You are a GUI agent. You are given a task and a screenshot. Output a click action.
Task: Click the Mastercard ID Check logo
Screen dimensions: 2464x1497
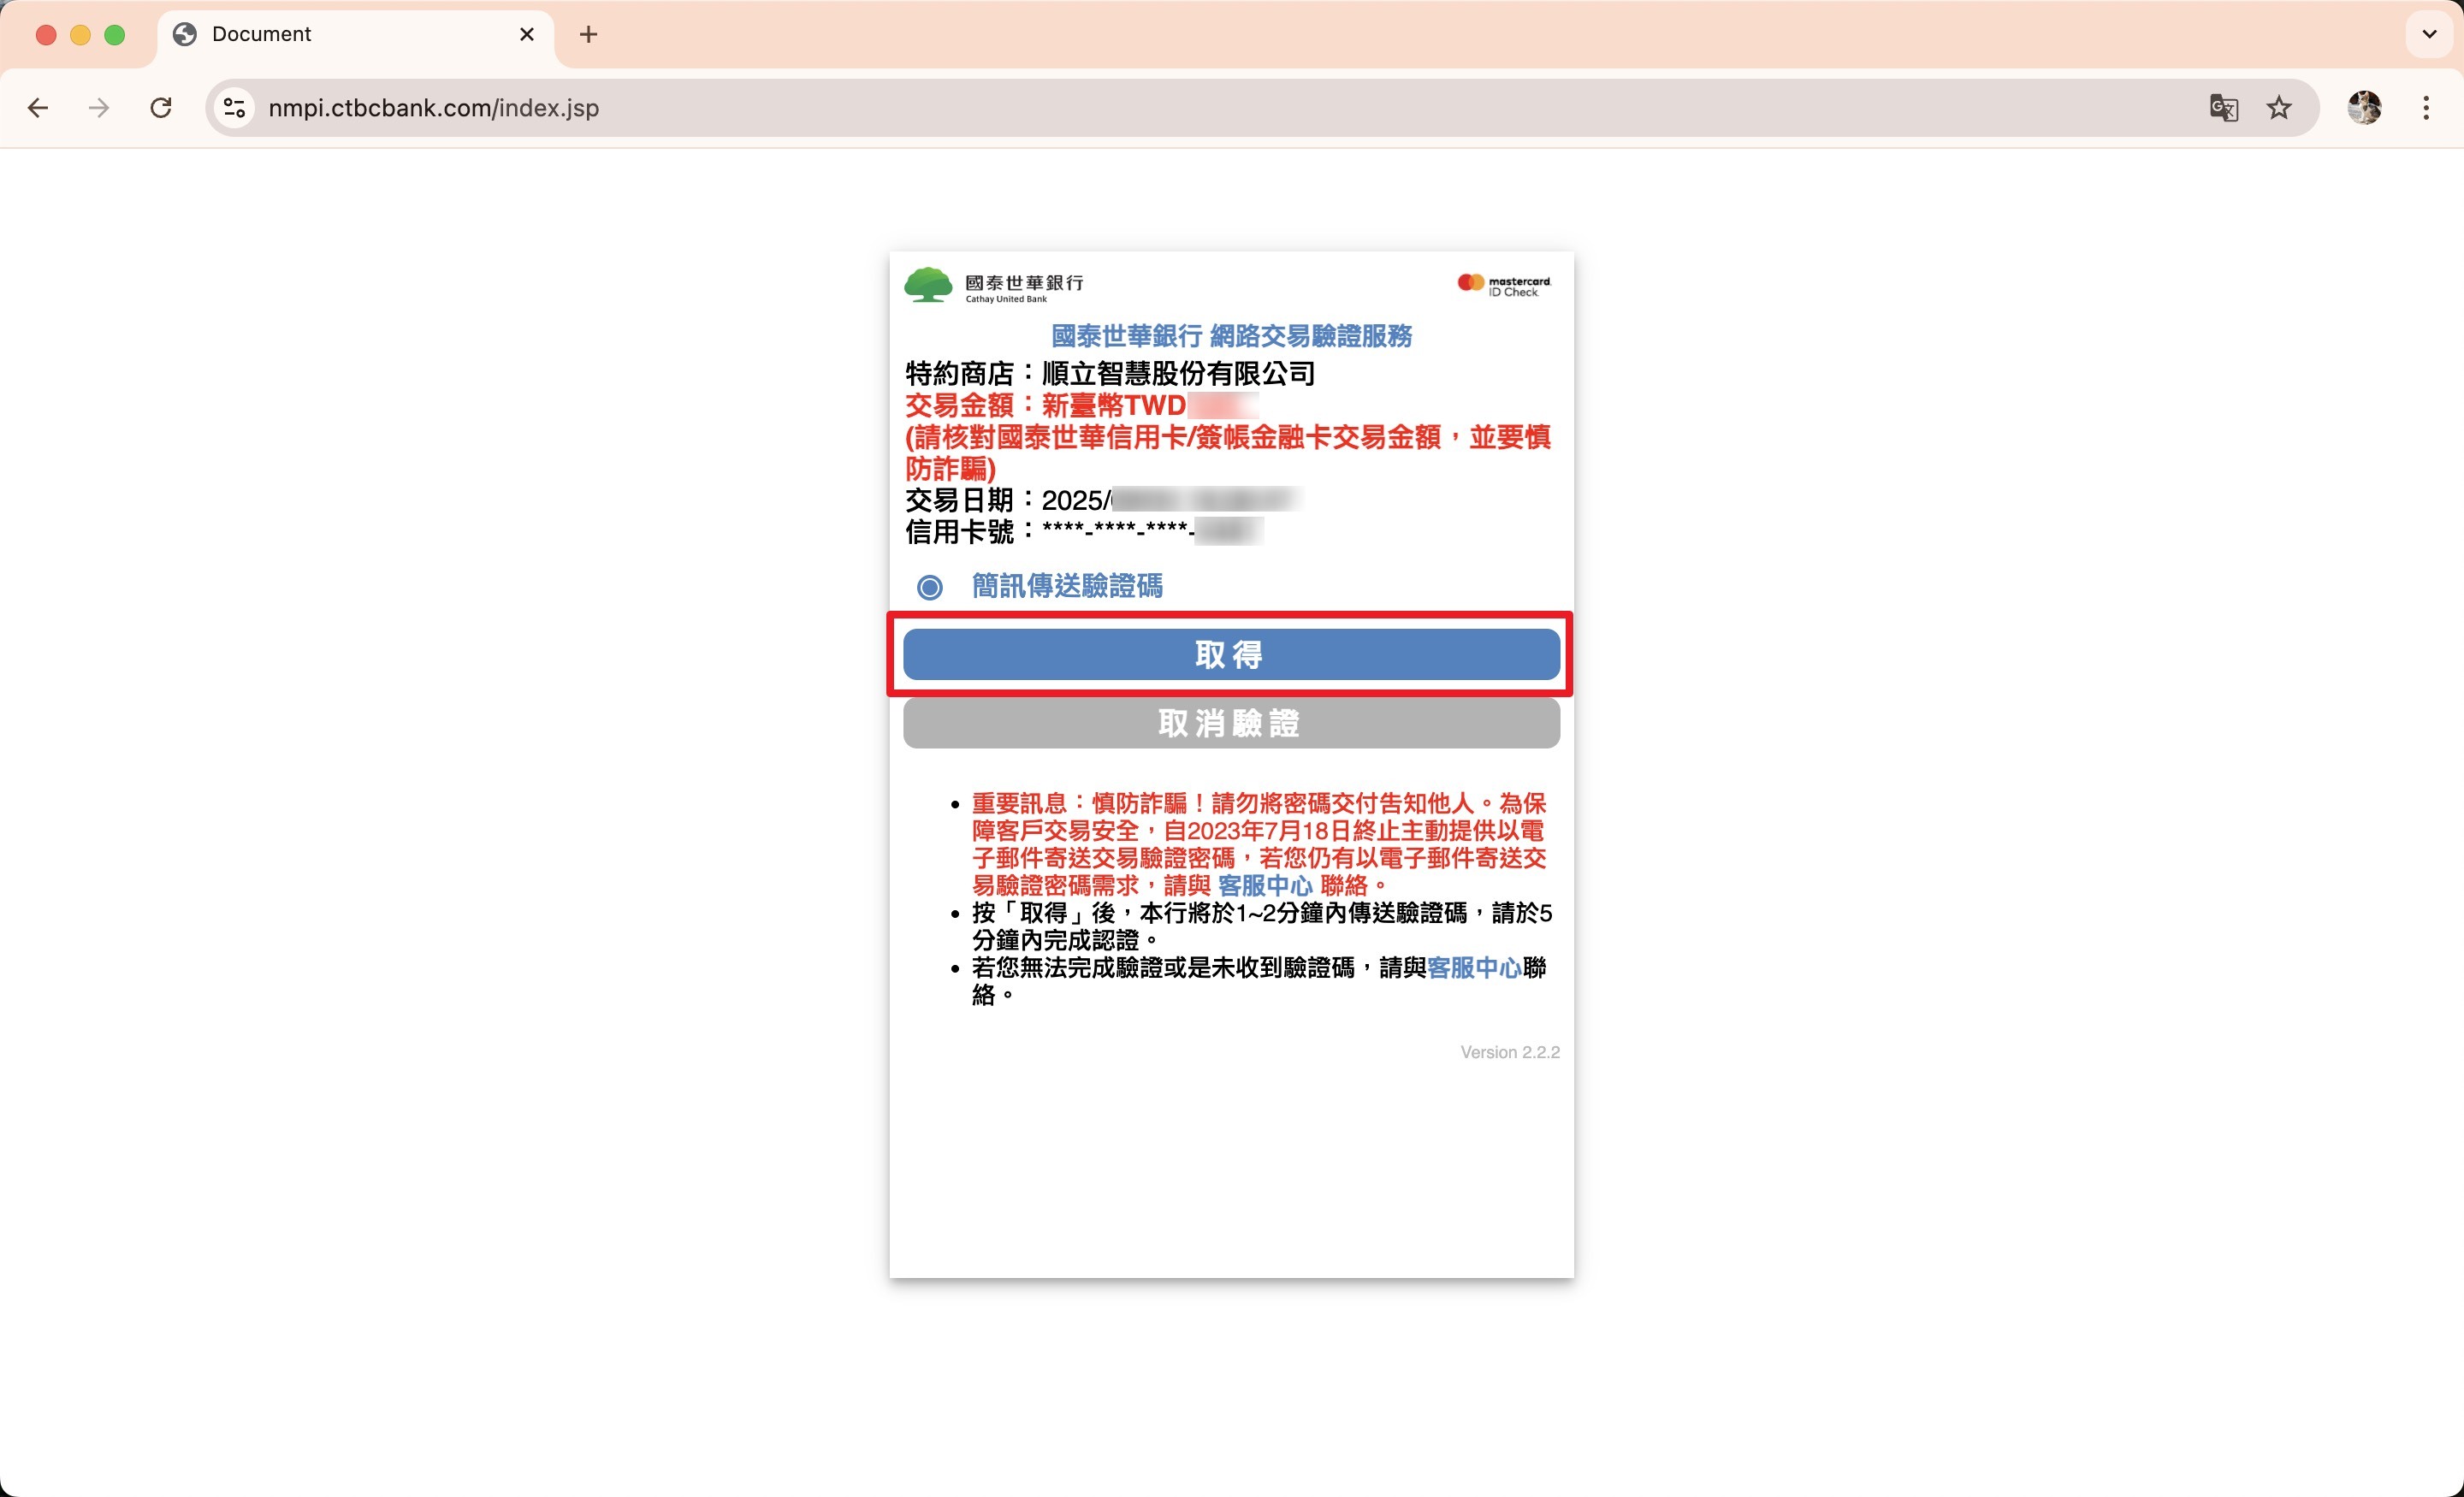coord(1504,285)
